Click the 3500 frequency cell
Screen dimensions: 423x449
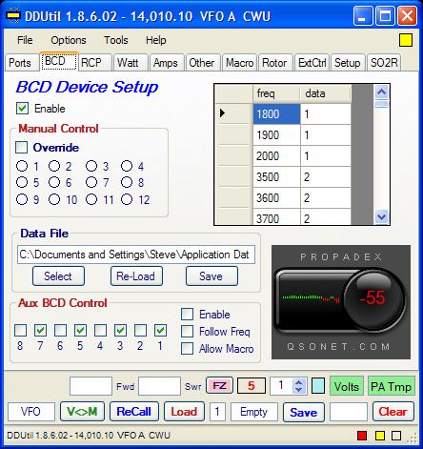tap(276, 176)
